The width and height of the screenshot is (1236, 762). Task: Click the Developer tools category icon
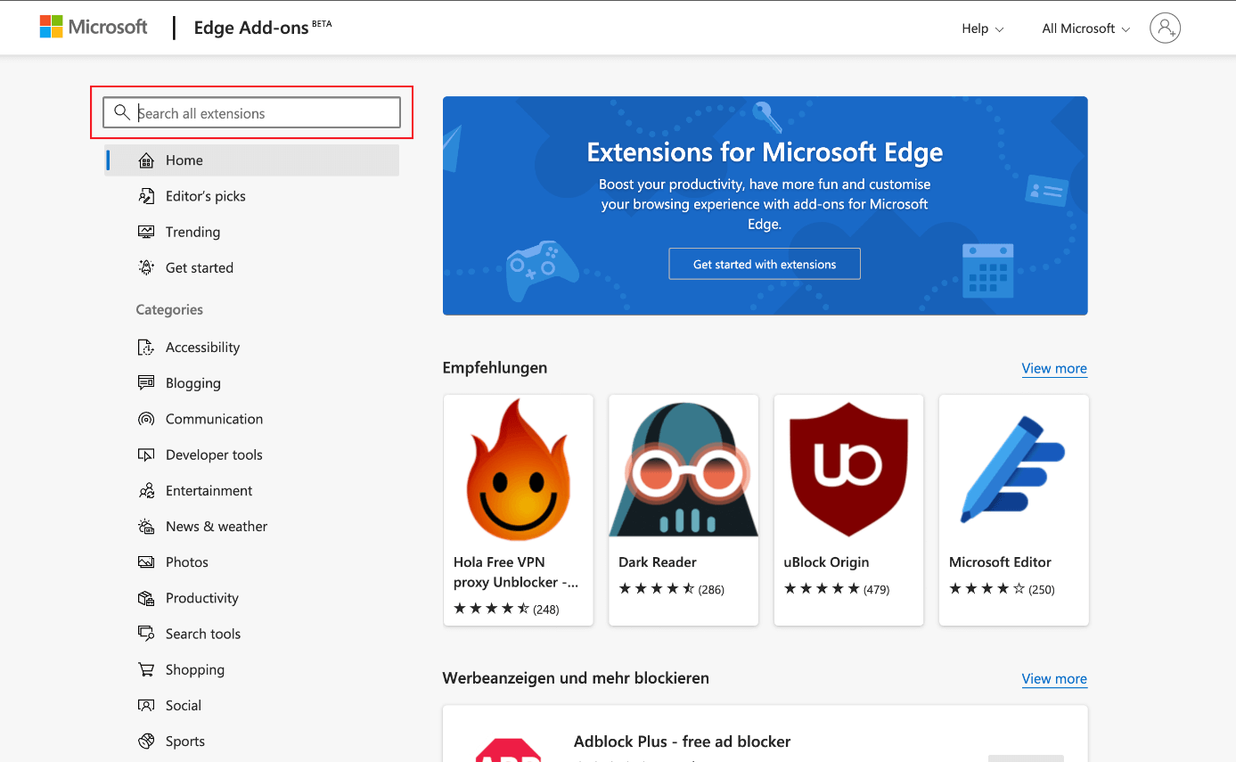click(x=146, y=455)
